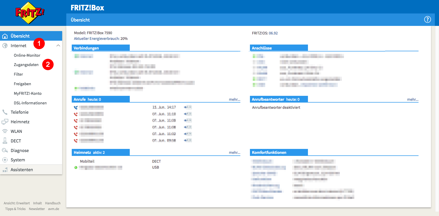Viewport: 439px width, 216px height.
Task: Click the Übersicht home icon
Action: [x=5, y=36]
